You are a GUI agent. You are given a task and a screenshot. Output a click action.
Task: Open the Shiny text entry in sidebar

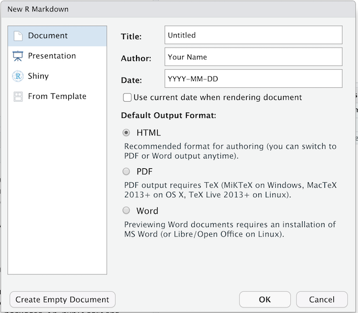39,76
